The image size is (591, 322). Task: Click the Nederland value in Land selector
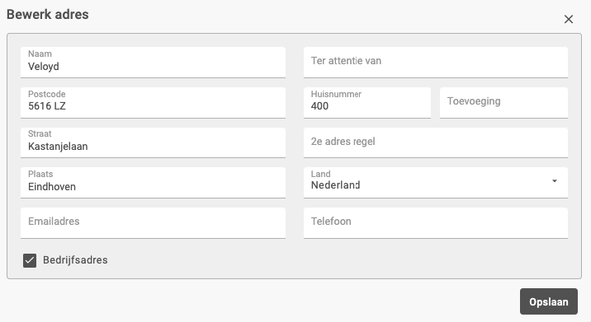pyautogui.click(x=335, y=185)
